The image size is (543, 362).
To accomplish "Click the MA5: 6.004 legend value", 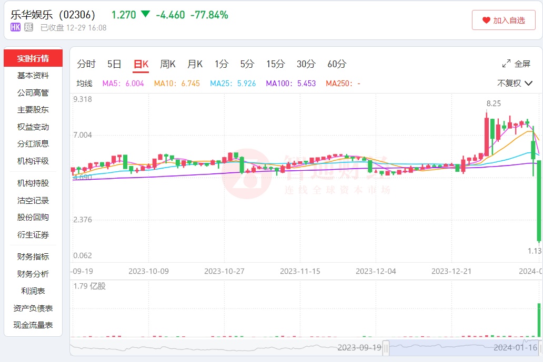I will [x=123, y=84].
